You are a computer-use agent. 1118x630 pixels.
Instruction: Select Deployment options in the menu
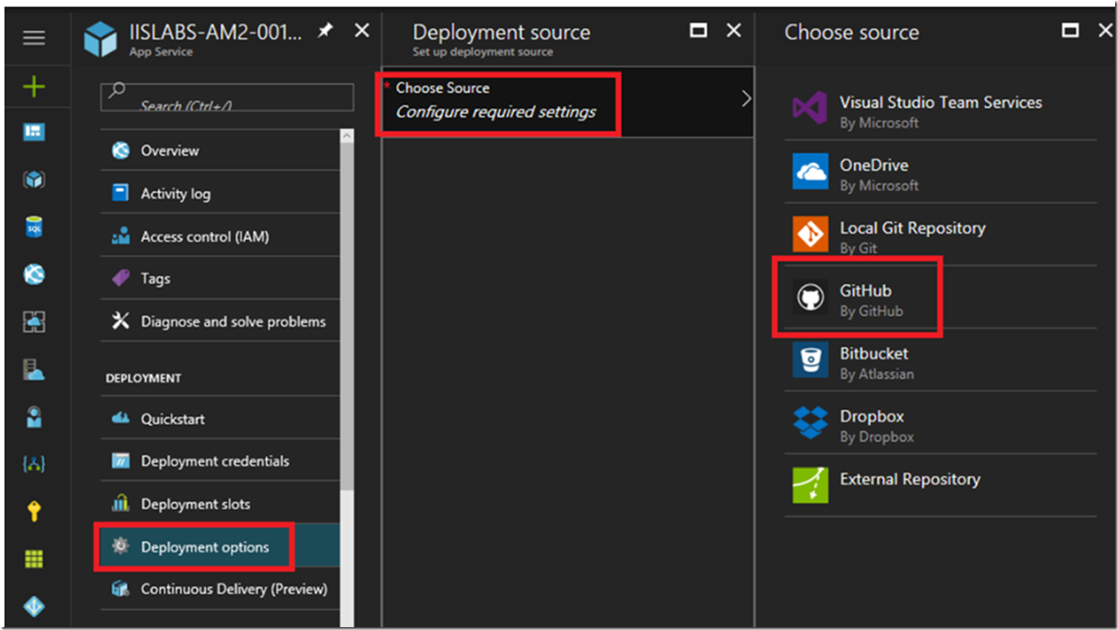coord(220,547)
